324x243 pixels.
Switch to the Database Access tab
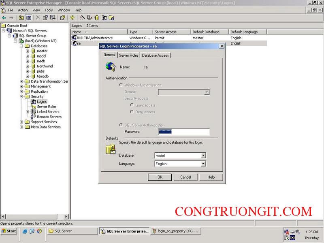pyautogui.click(x=156, y=55)
